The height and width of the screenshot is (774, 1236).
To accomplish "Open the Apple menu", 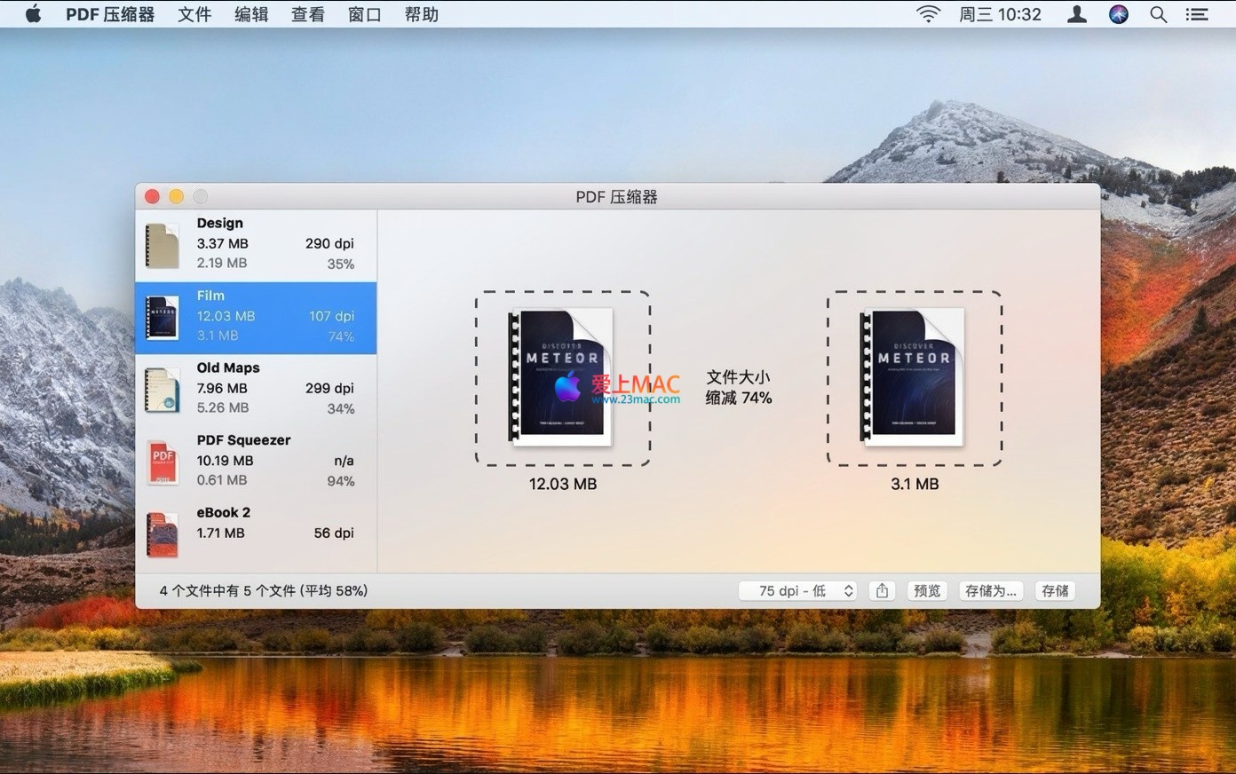I will click(x=33, y=14).
